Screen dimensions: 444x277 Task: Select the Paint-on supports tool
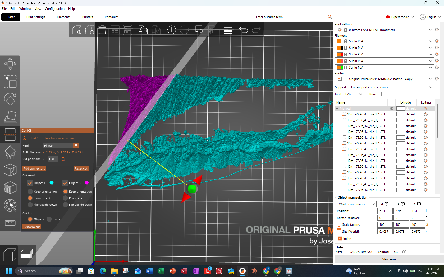[10, 152]
